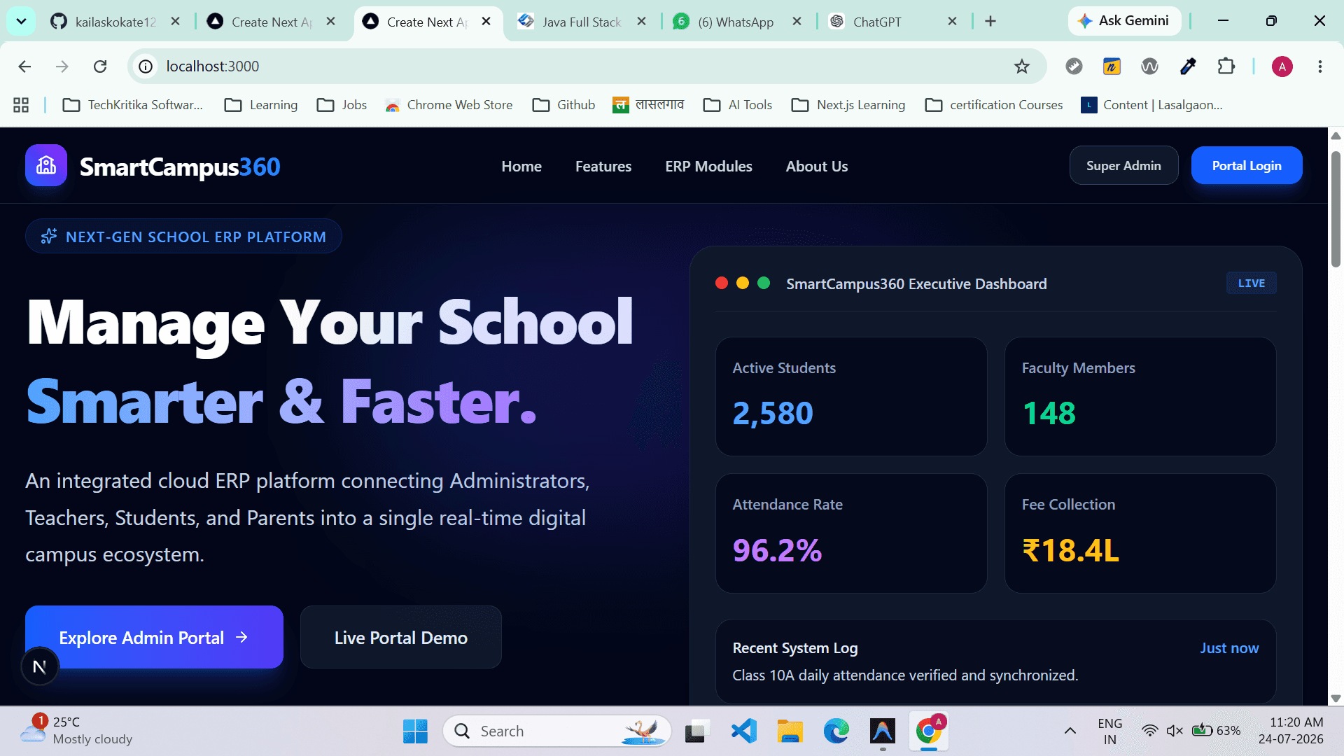This screenshot has height=756, width=1344.
Task: Click Explore Admin Portal button
Action: pyautogui.click(x=154, y=637)
